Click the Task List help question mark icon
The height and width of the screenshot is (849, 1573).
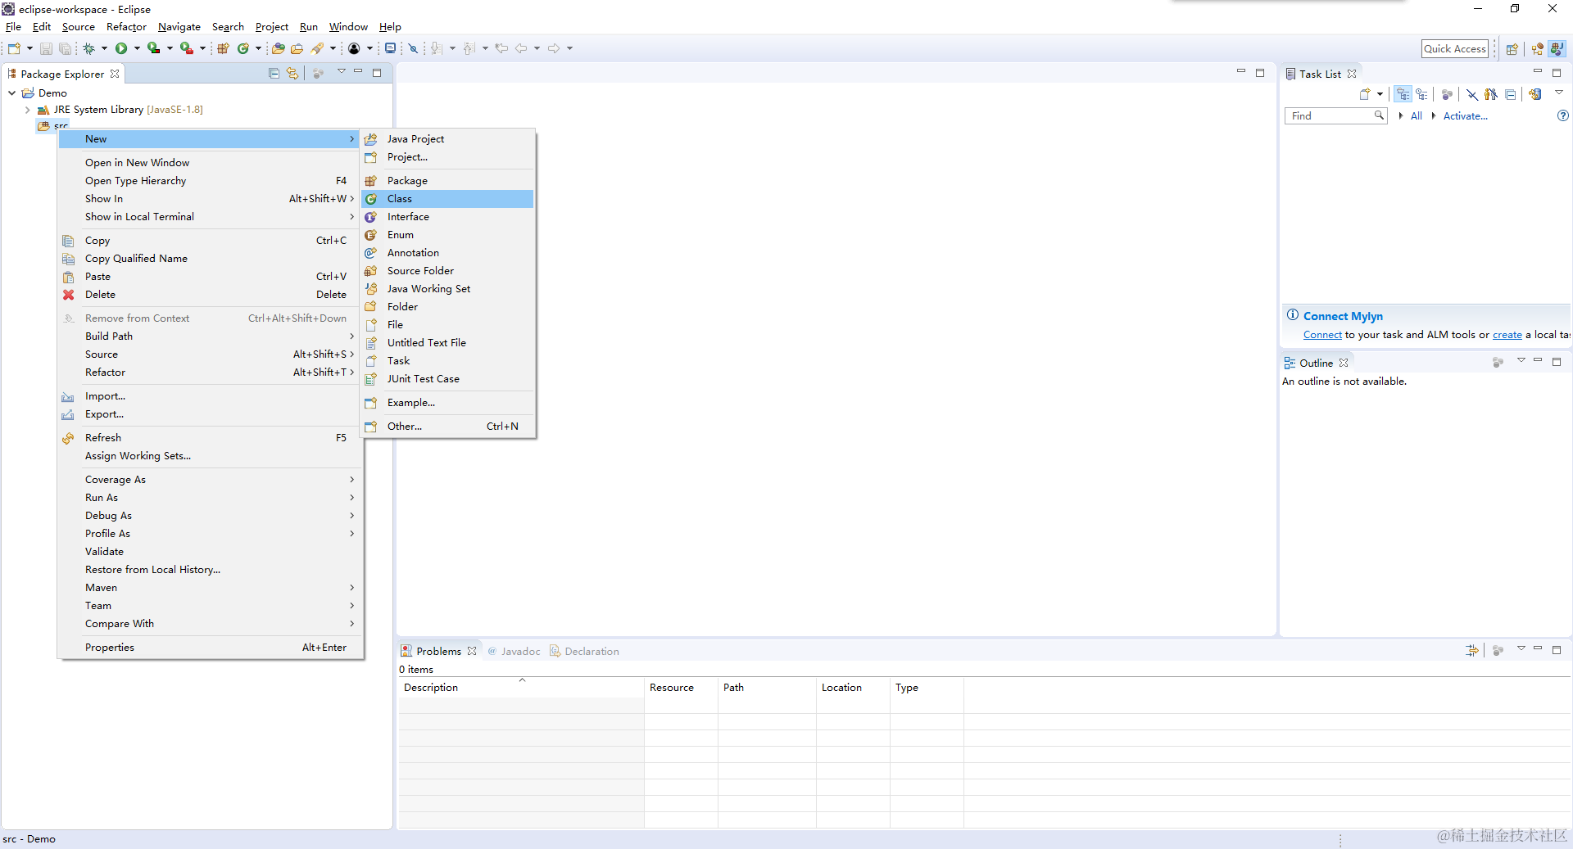point(1562,115)
